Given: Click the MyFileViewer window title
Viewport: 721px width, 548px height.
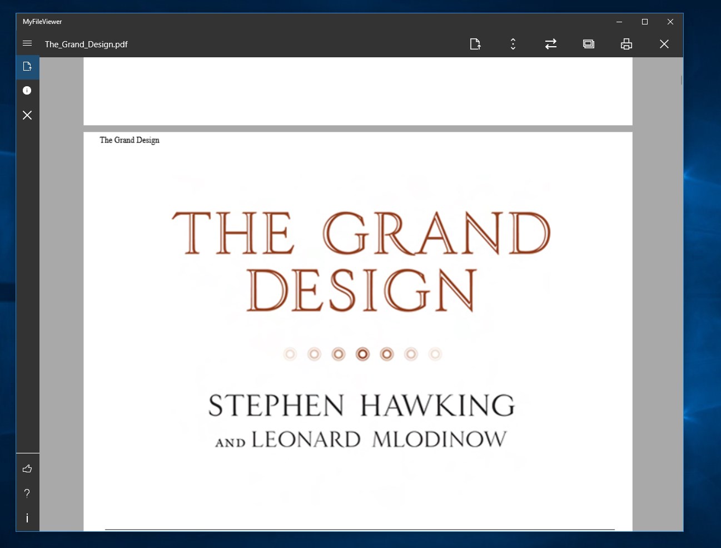Looking at the screenshot, I should coord(42,22).
